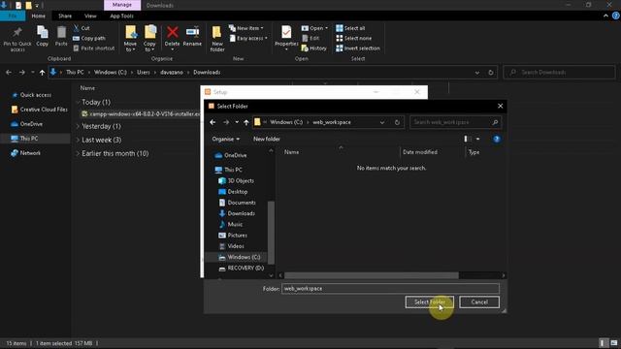The image size is (621, 349).
Task: Sort by Date modified column in dialog
Action: tap(420, 152)
